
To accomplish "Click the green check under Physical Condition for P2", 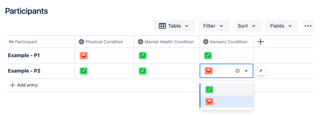I will tap(84, 71).
